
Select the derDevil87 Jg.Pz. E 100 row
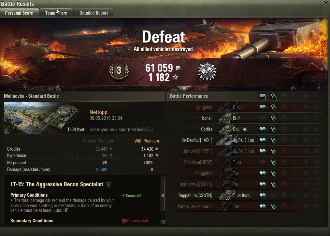pos(244,140)
